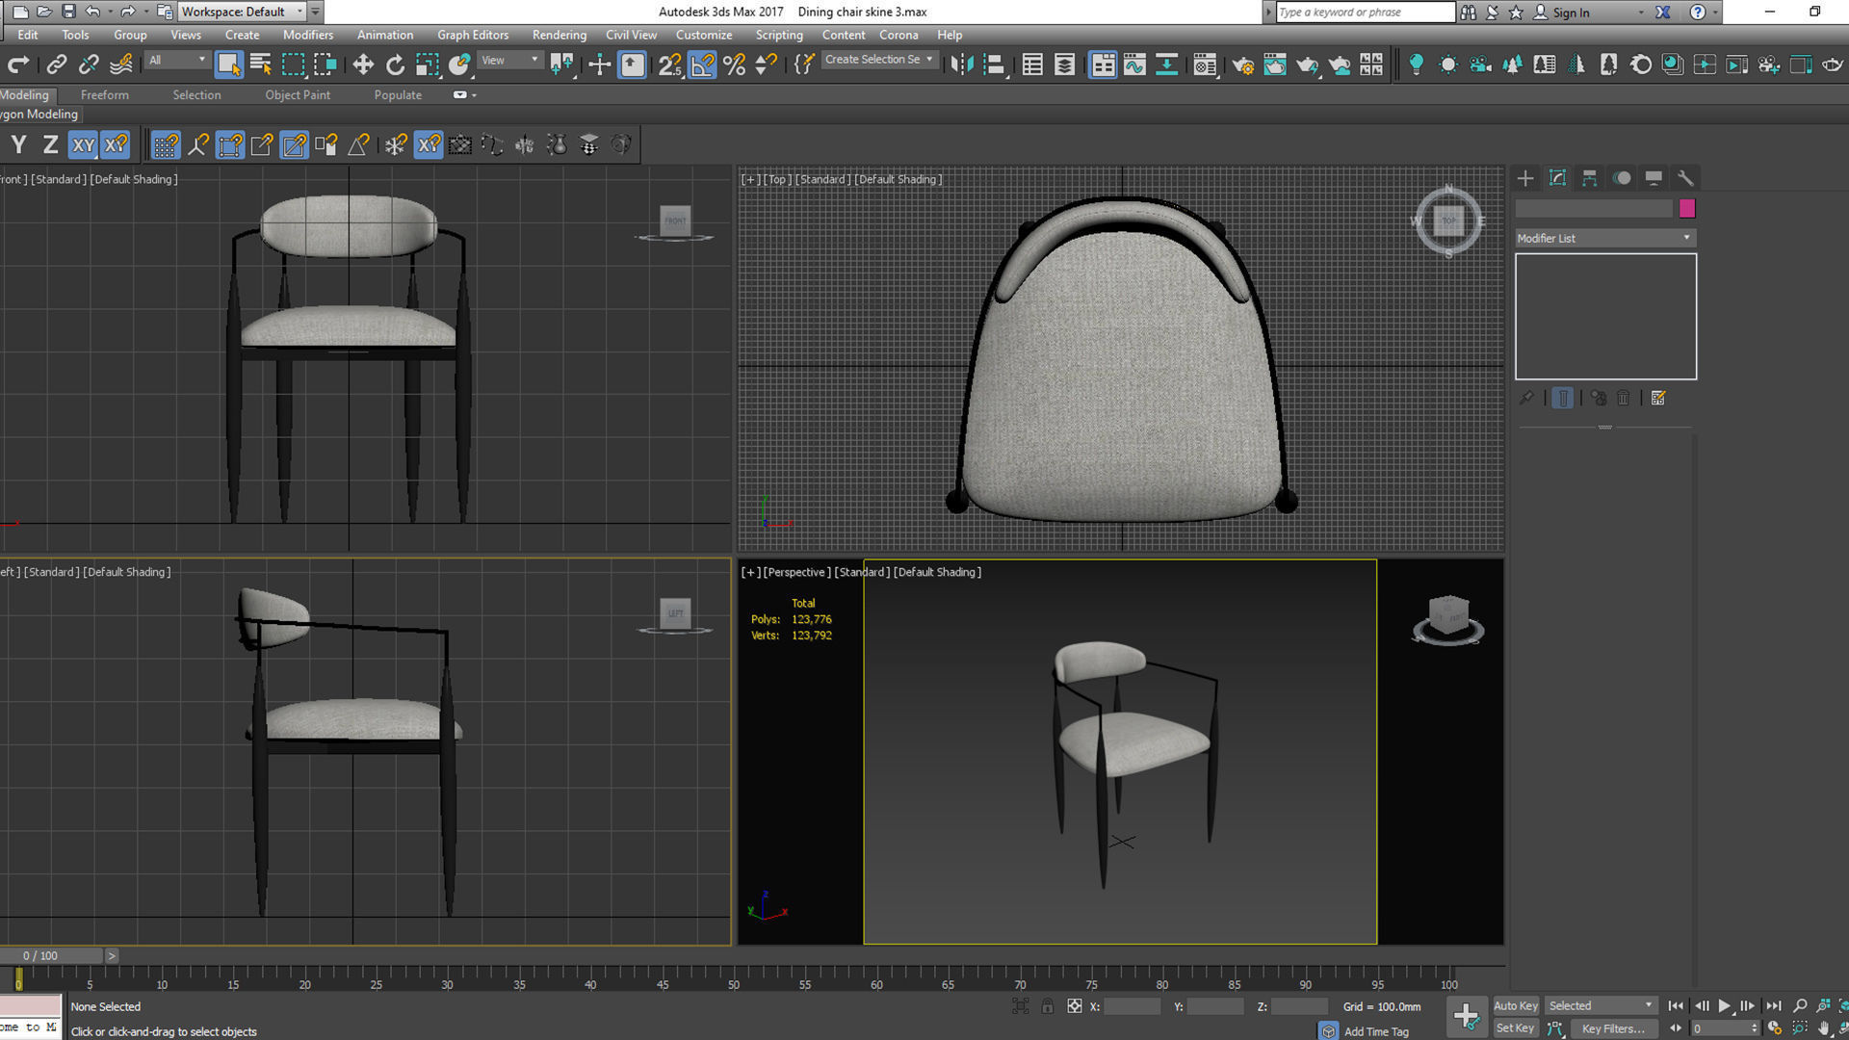Click the time slider 0 / 100 handle
Viewport: 1849px width, 1040px height.
[52, 955]
